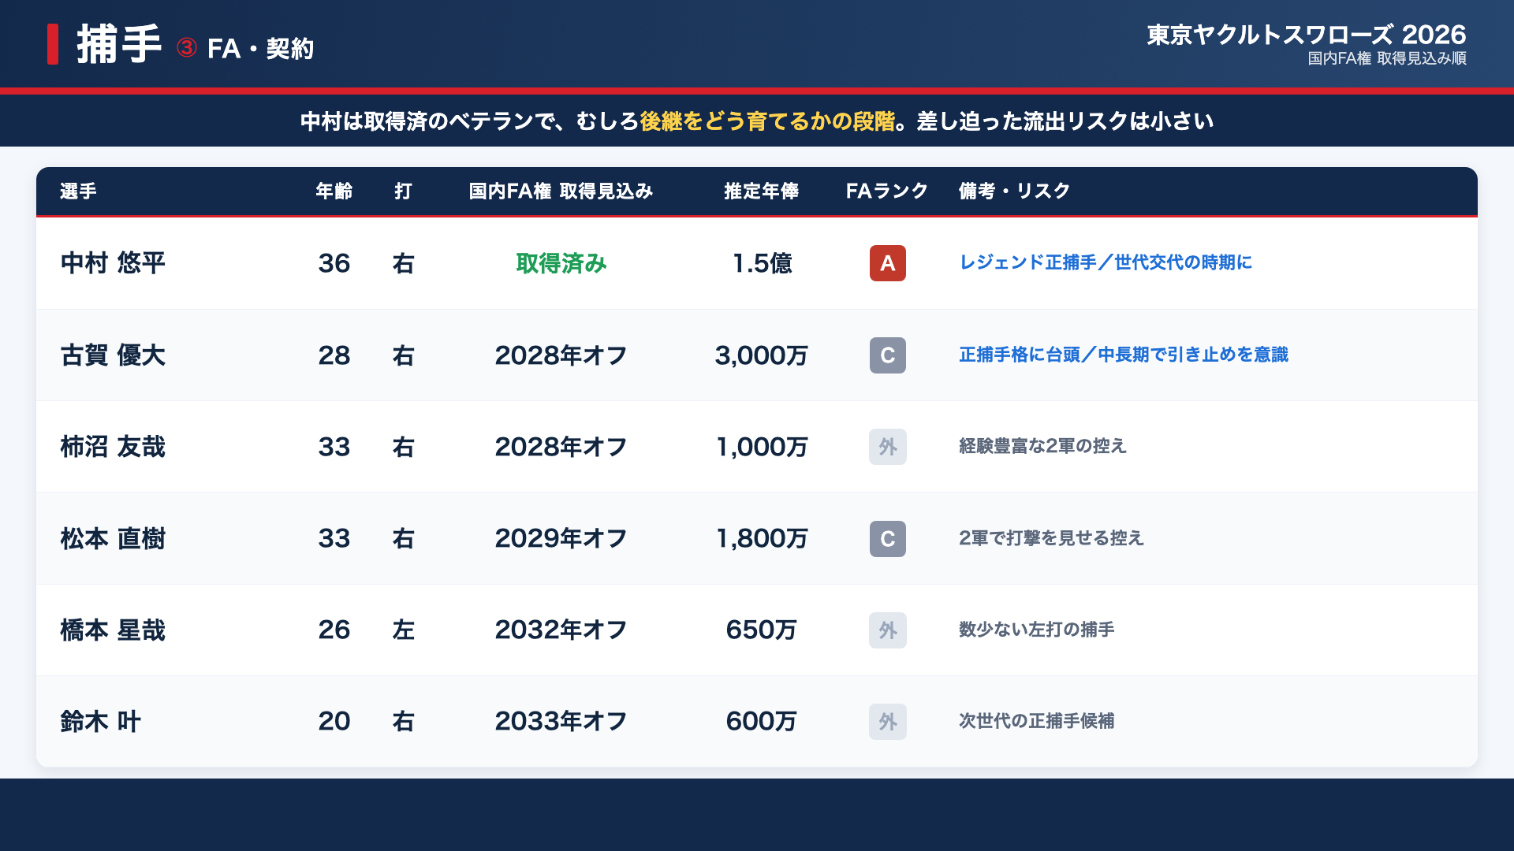Screen dimensions: 1514x851
Task: Click the 捕手 slide heading
Action: click(119, 44)
